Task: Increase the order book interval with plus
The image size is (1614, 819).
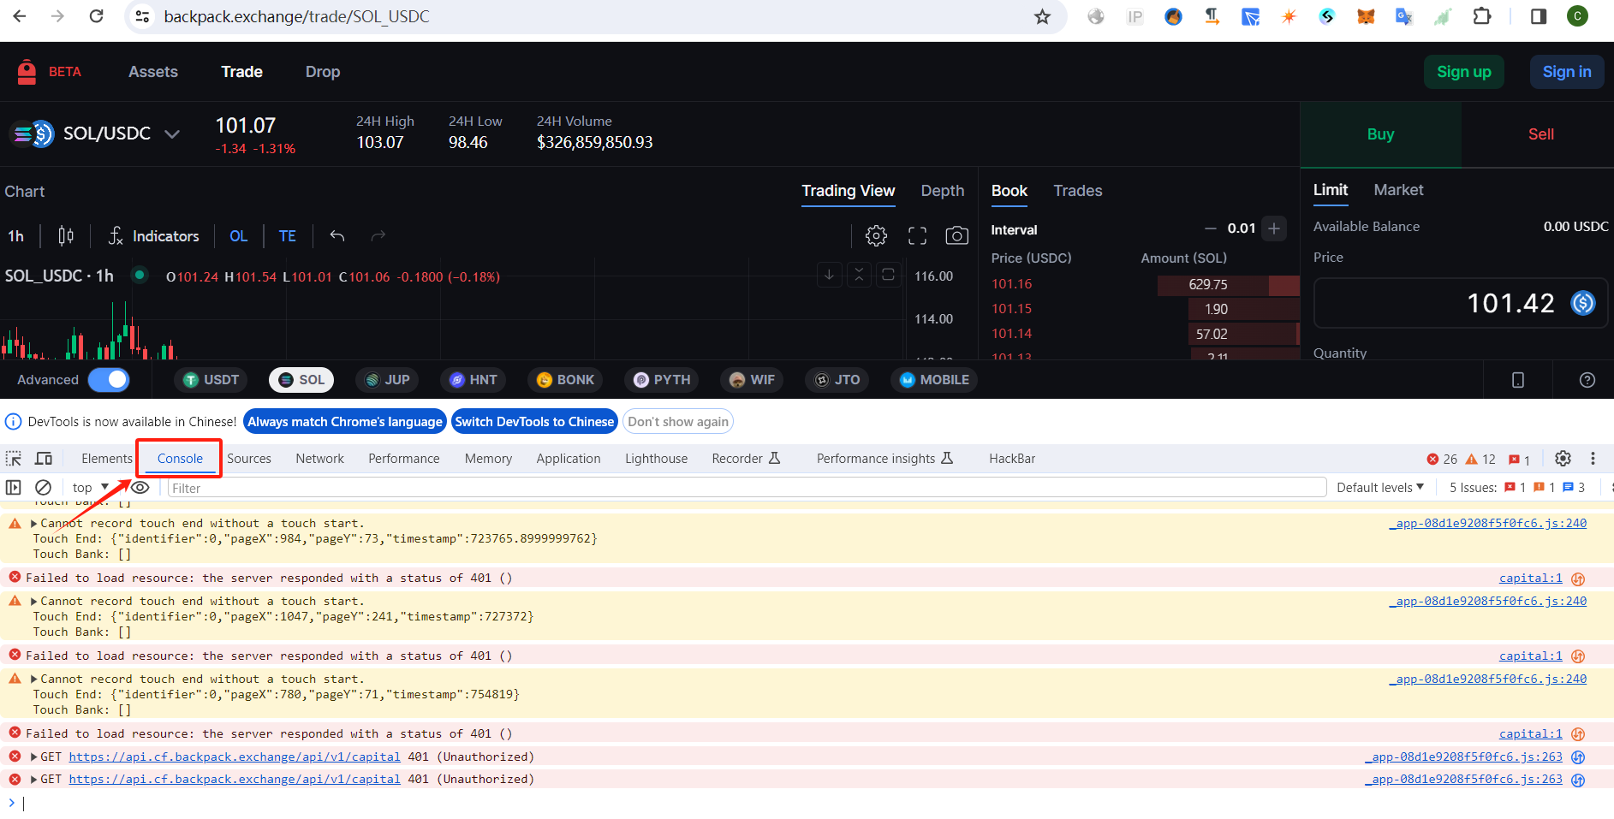Action: (1274, 228)
